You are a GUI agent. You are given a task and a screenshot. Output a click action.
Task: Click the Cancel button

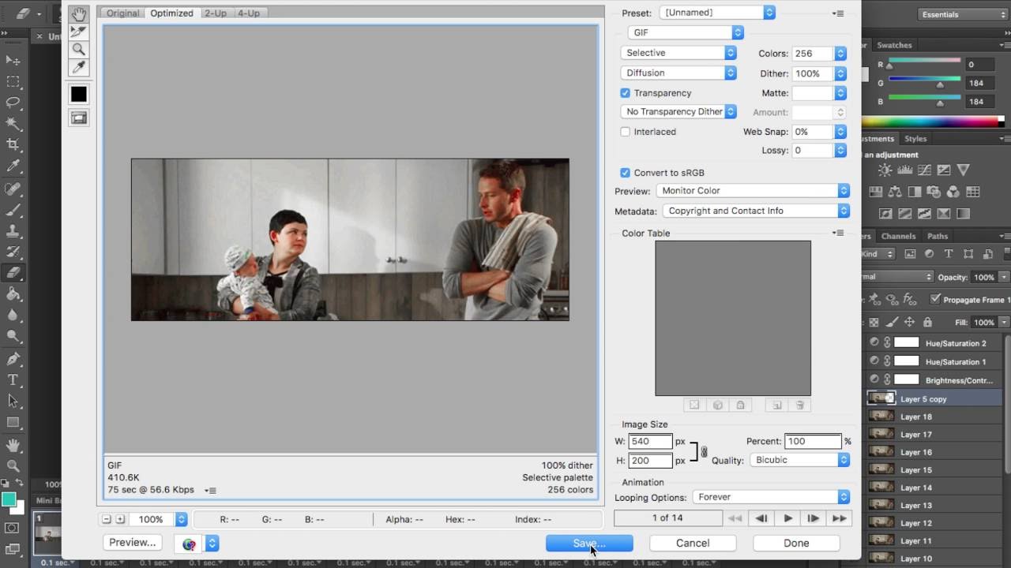coord(693,543)
